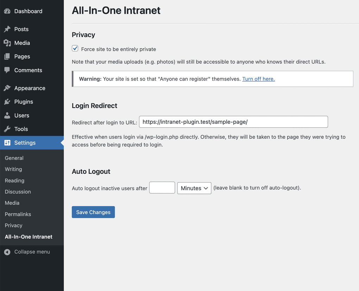Select the Plugins plug icon
359x291 pixels.
pos(7,101)
